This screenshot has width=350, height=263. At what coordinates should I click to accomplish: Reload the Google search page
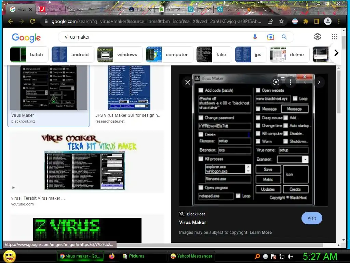(x=32, y=22)
